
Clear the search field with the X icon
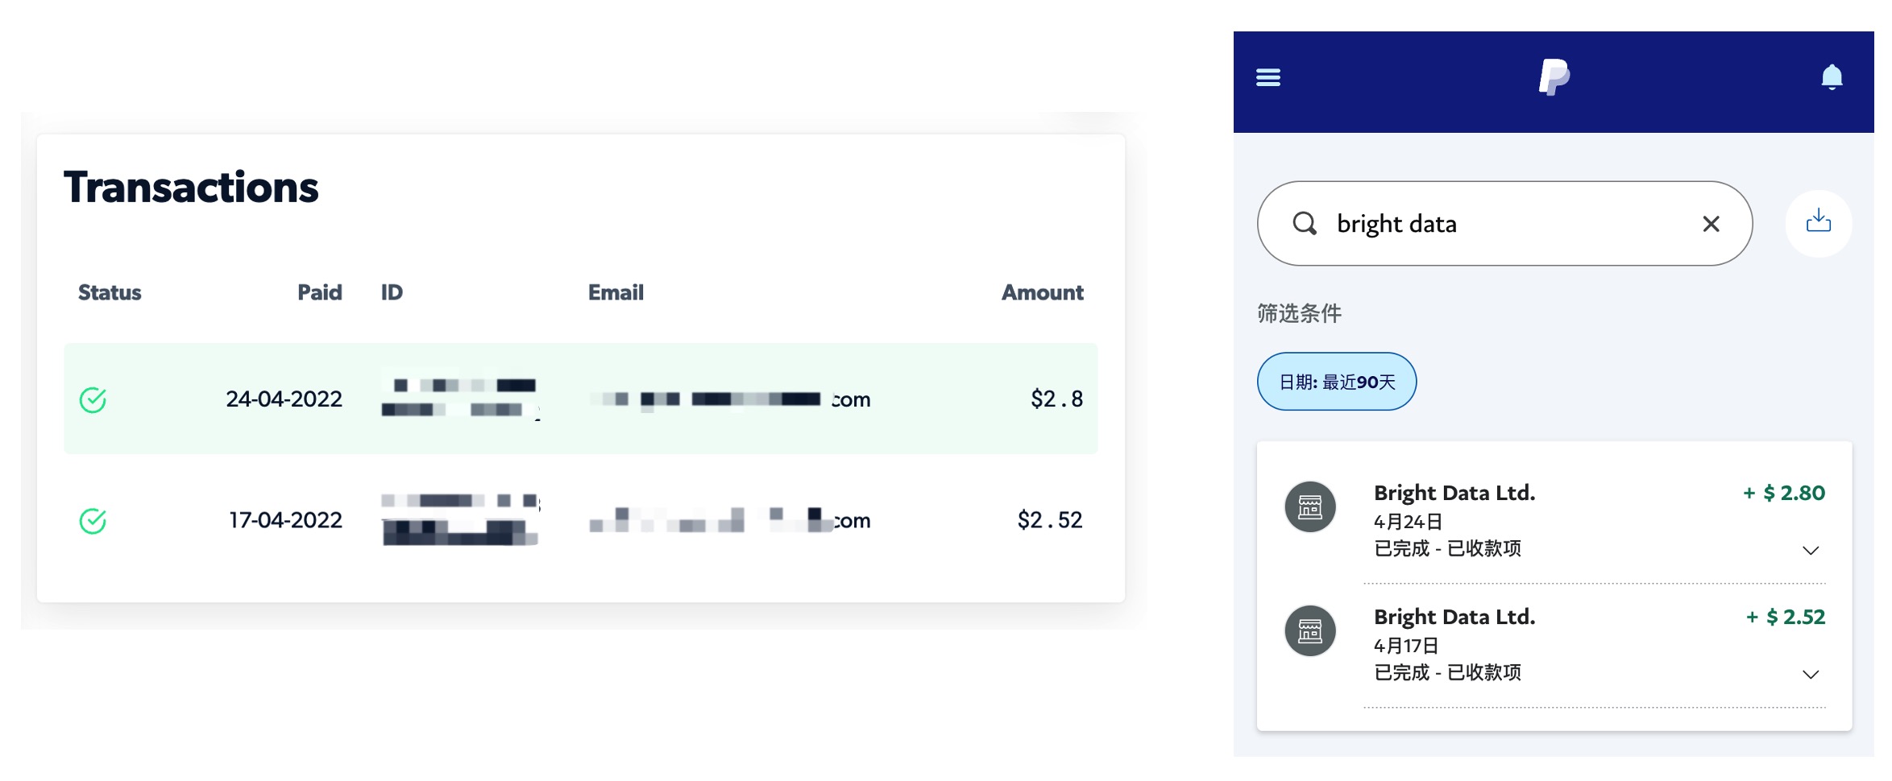(1712, 223)
